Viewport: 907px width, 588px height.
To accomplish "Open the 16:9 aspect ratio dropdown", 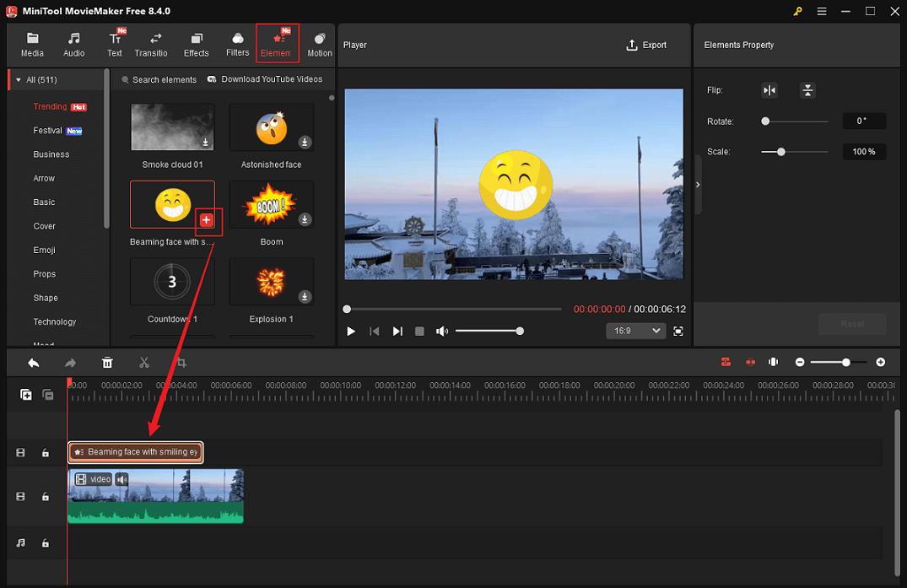I will (635, 331).
